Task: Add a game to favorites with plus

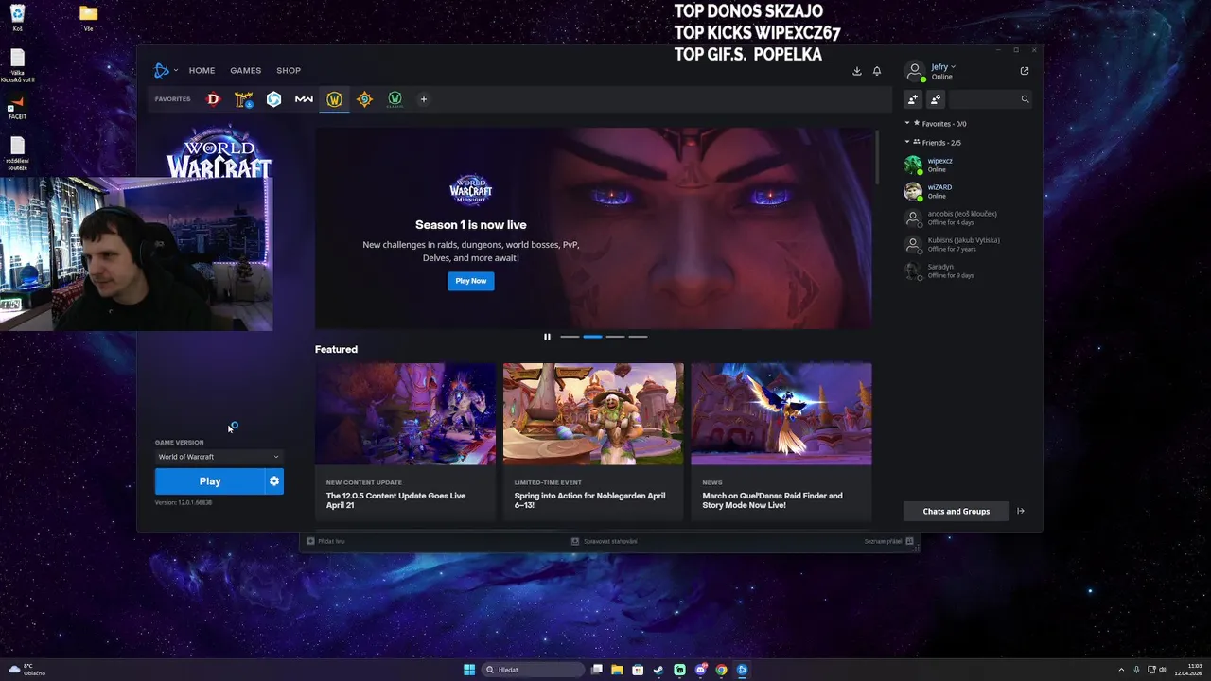Action: pyautogui.click(x=423, y=99)
